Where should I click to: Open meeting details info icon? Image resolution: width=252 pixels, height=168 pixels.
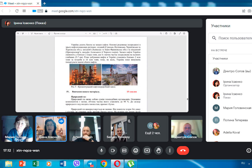248,151
